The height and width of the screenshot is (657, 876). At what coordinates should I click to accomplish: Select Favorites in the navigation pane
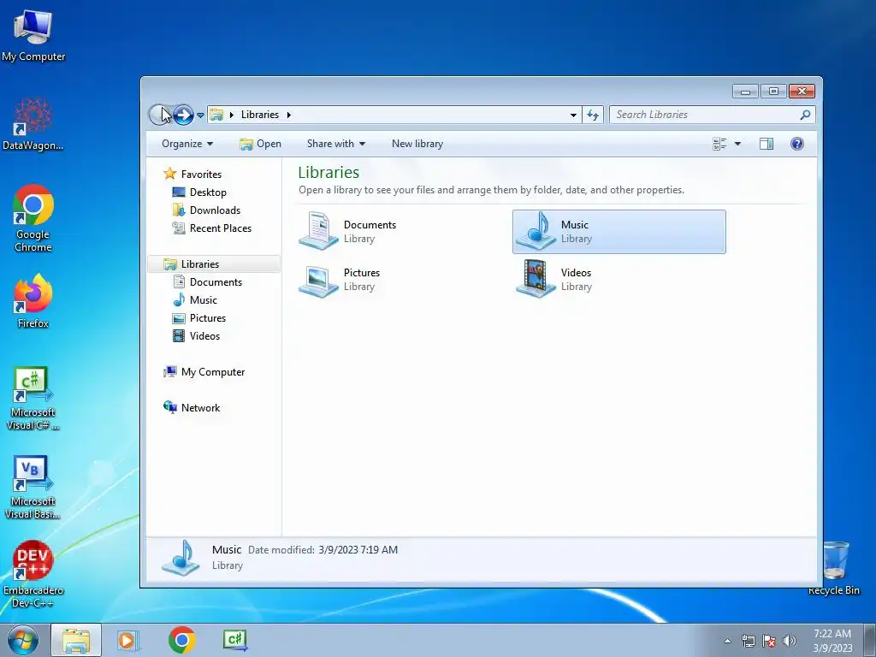tap(192, 175)
